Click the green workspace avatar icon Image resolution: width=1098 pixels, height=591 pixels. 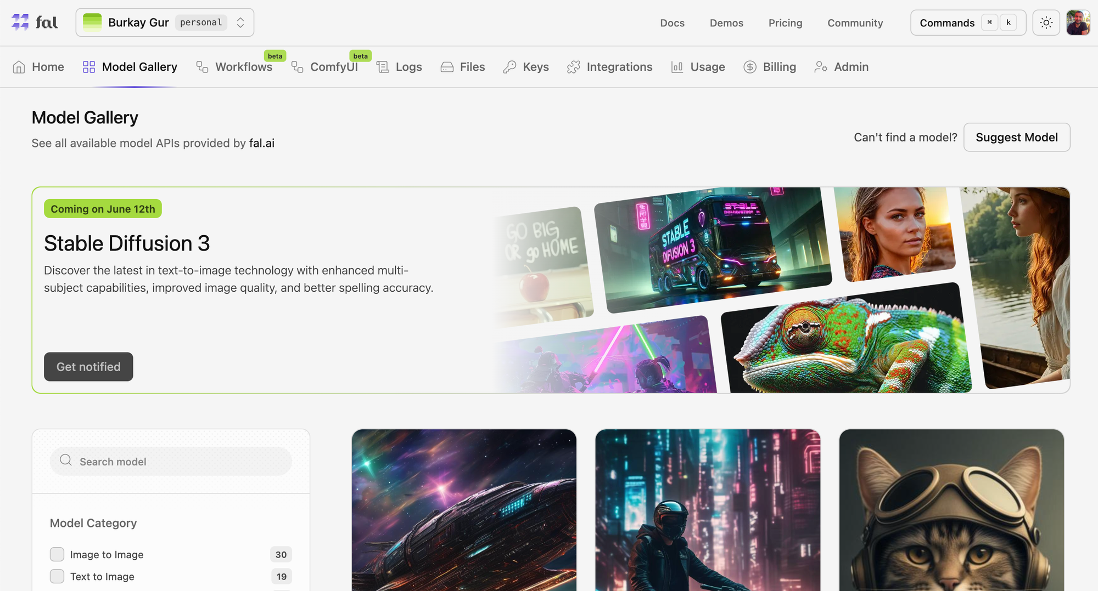pyautogui.click(x=92, y=22)
